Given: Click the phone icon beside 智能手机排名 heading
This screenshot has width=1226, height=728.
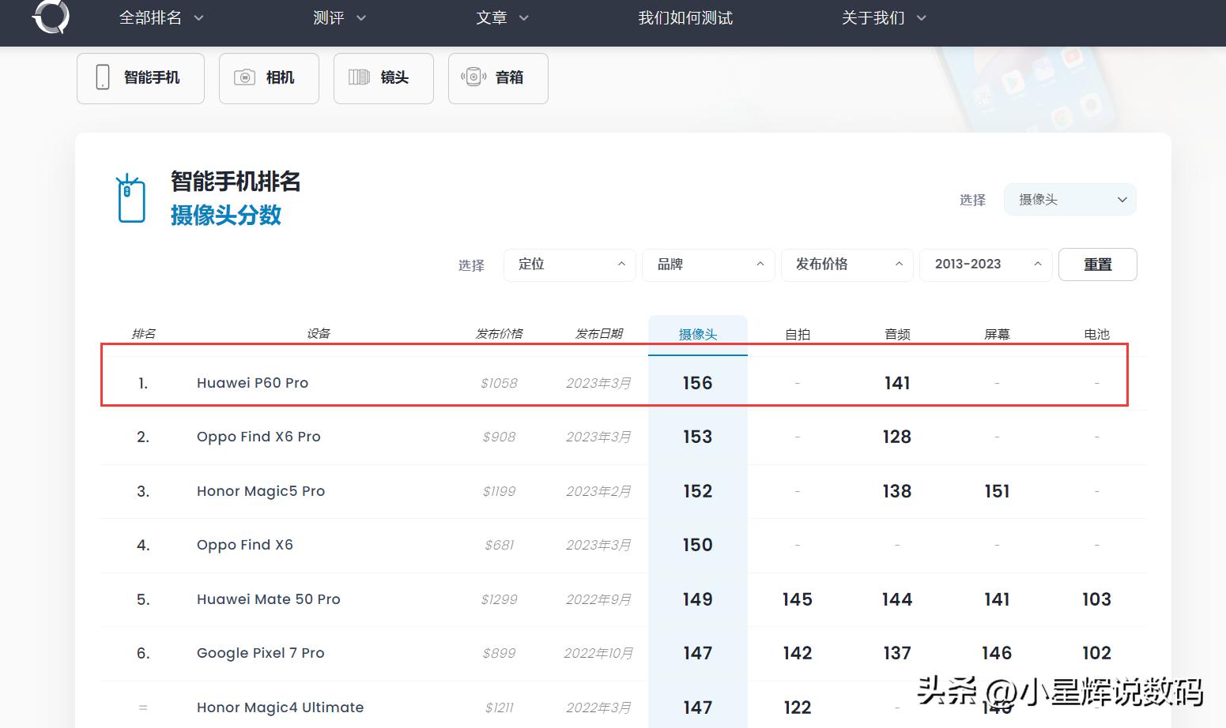Looking at the screenshot, I should [130, 198].
